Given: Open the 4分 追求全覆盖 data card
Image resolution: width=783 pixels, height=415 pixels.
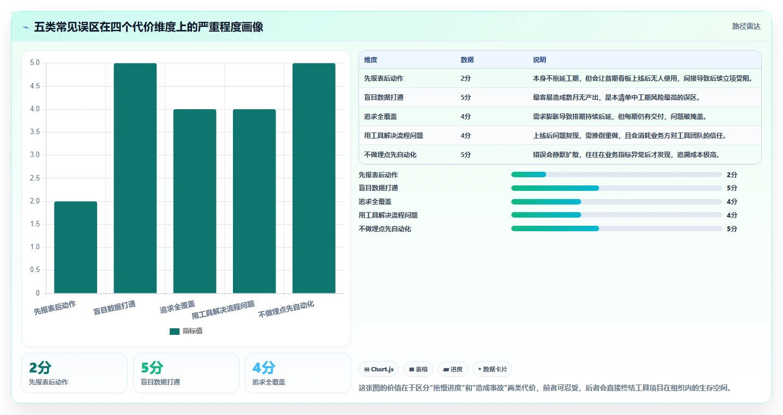Looking at the screenshot, I should pyautogui.click(x=298, y=373).
